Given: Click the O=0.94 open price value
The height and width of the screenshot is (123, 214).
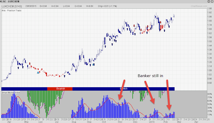Looking at the screenshot, I should (x=43, y=6).
